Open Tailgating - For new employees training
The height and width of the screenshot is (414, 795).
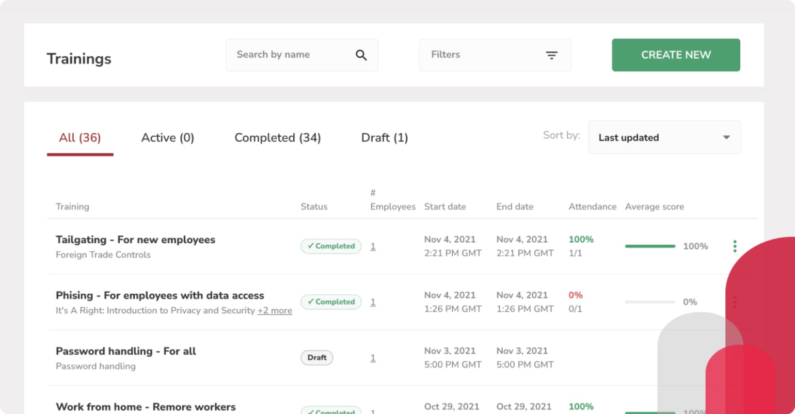pos(135,240)
